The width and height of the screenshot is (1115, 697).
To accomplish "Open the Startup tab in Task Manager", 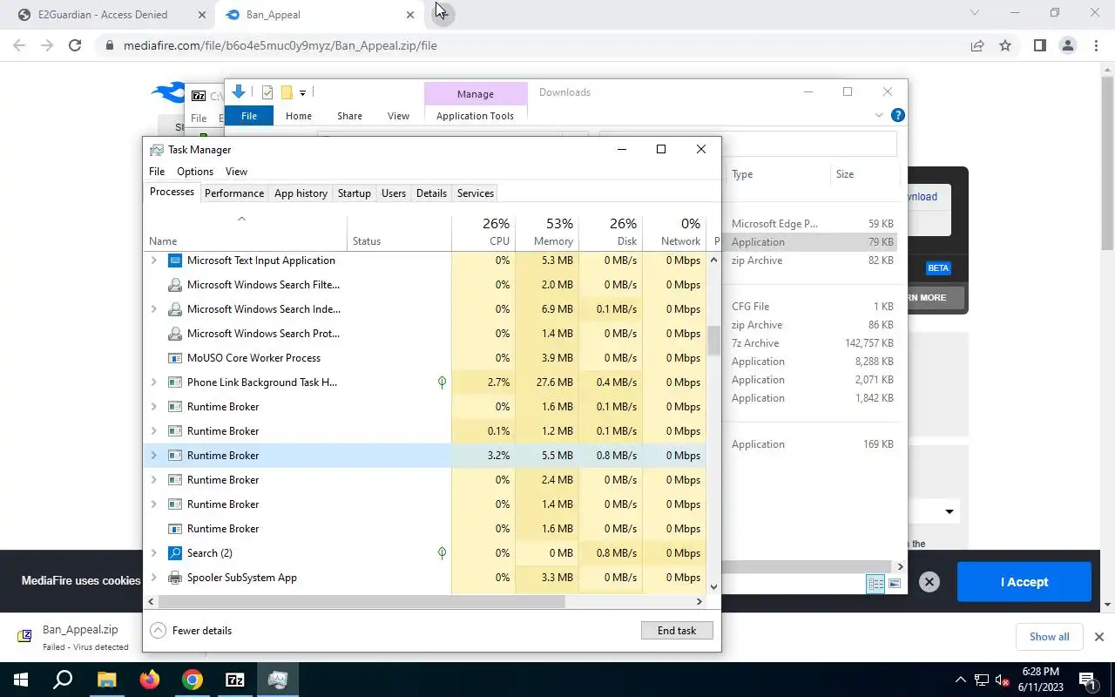I will coord(354,193).
